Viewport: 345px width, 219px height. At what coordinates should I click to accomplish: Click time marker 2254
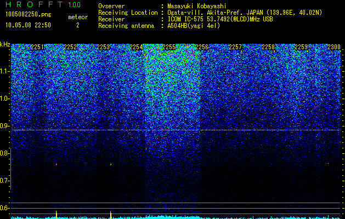[x=136, y=47]
